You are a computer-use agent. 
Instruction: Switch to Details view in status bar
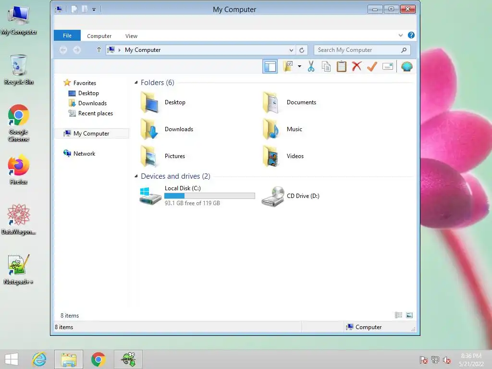[x=398, y=315]
